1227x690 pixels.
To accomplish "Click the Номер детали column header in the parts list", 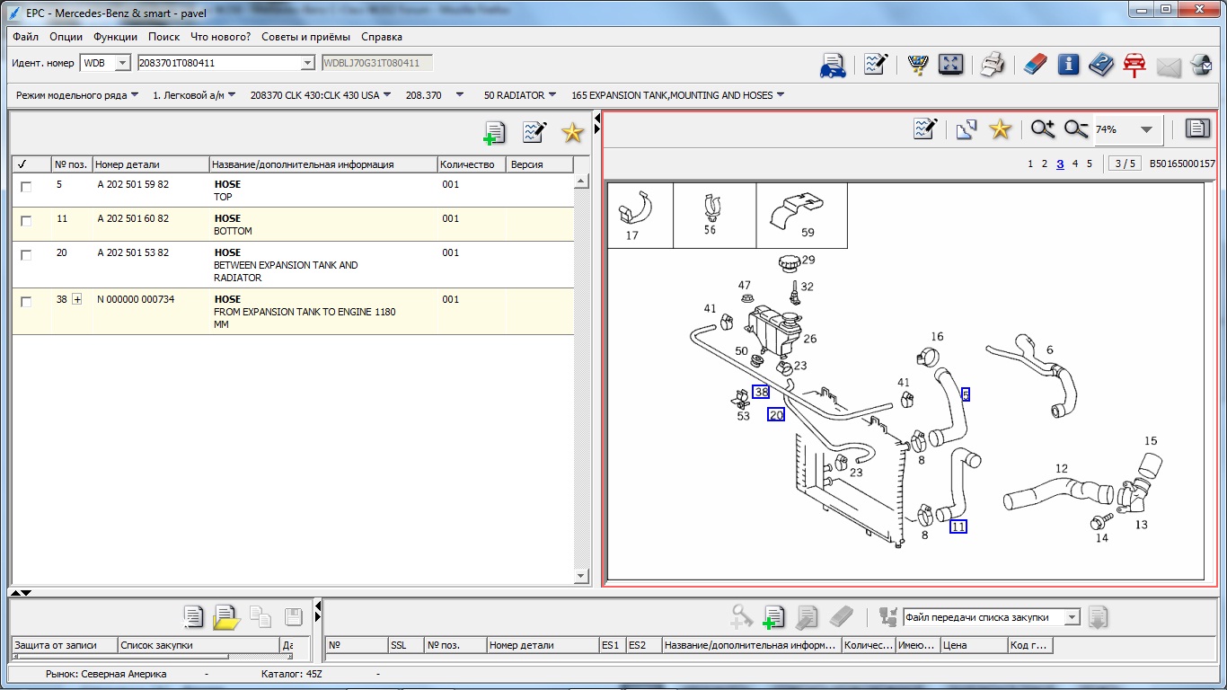I will click(x=151, y=164).
